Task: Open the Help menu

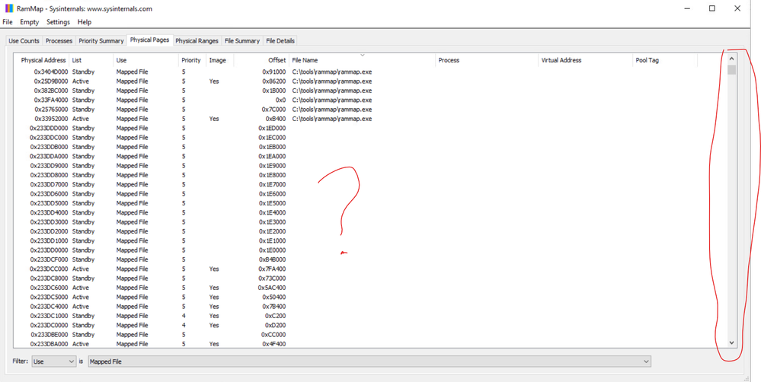Action: (x=85, y=22)
